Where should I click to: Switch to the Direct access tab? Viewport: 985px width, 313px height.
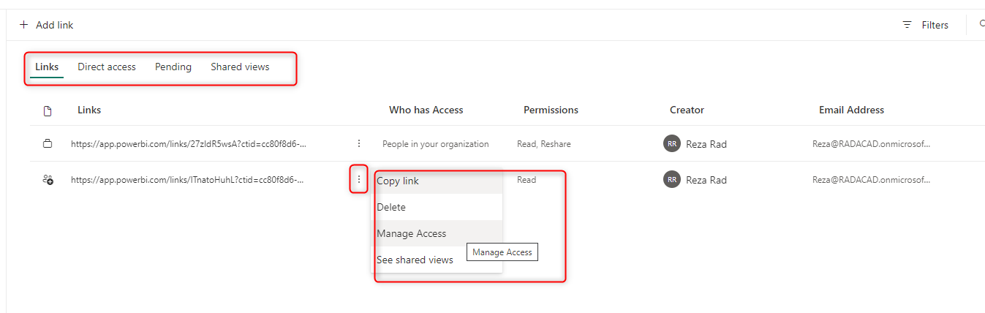click(107, 67)
